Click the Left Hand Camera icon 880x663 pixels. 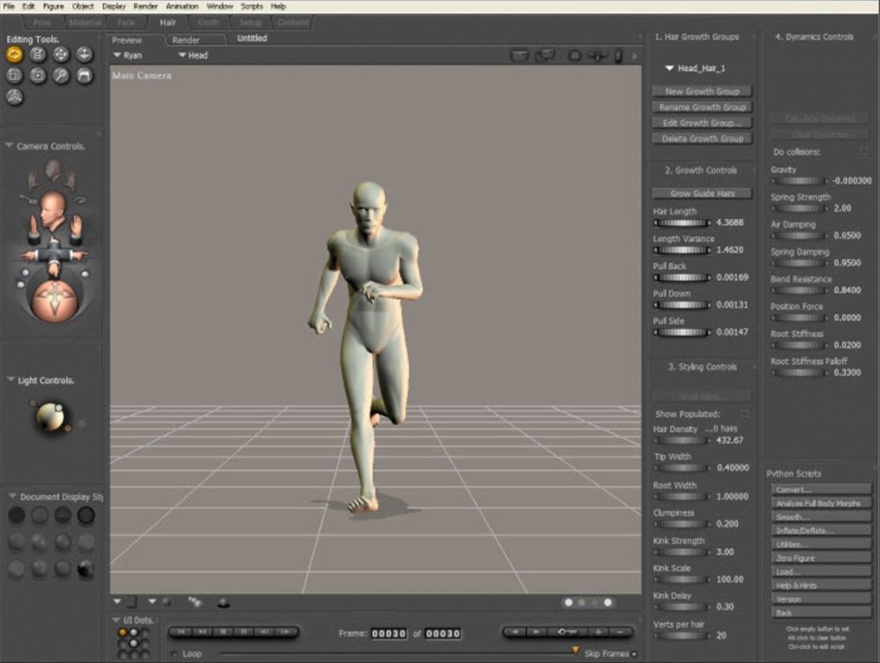tap(35, 181)
